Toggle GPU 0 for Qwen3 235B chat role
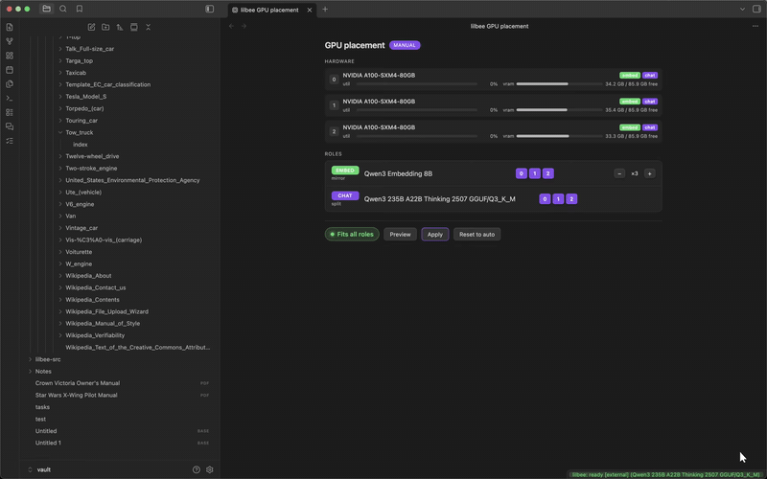The width and height of the screenshot is (767, 479). [x=545, y=199]
